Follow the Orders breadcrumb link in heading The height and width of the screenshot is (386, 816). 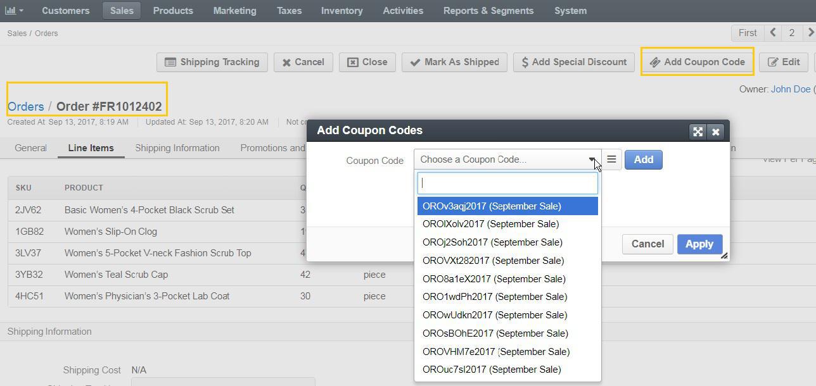click(x=26, y=106)
